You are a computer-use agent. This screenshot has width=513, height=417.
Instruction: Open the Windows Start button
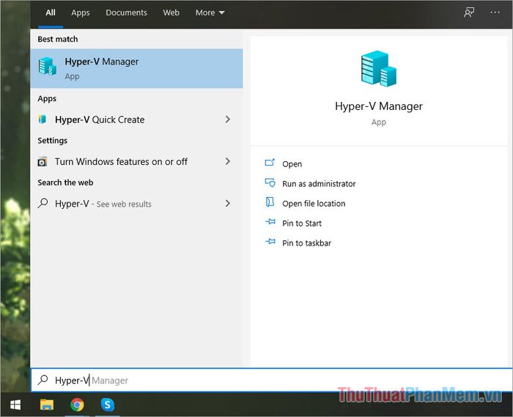pyautogui.click(x=15, y=405)
